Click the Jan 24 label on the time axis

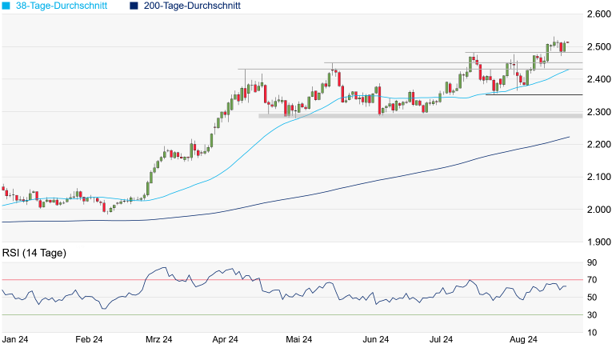click(16, 339)
